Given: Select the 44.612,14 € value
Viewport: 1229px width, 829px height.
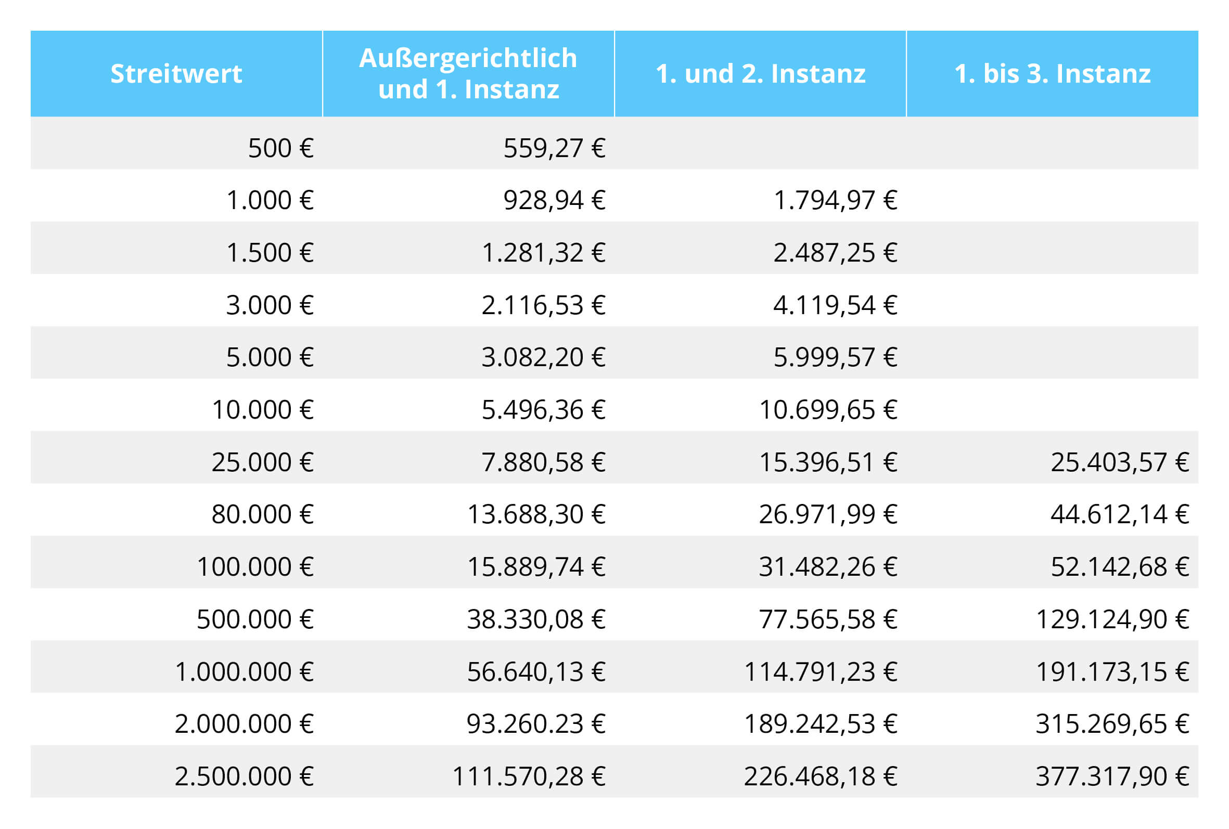Looking at the screenshot, I should (x=1120, y=514).
